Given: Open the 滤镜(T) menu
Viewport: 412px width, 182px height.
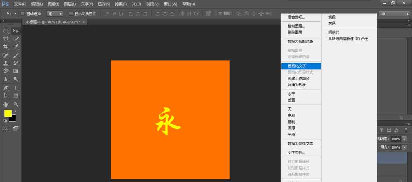Looking at the screenshot, I should [x=121, y=4].
